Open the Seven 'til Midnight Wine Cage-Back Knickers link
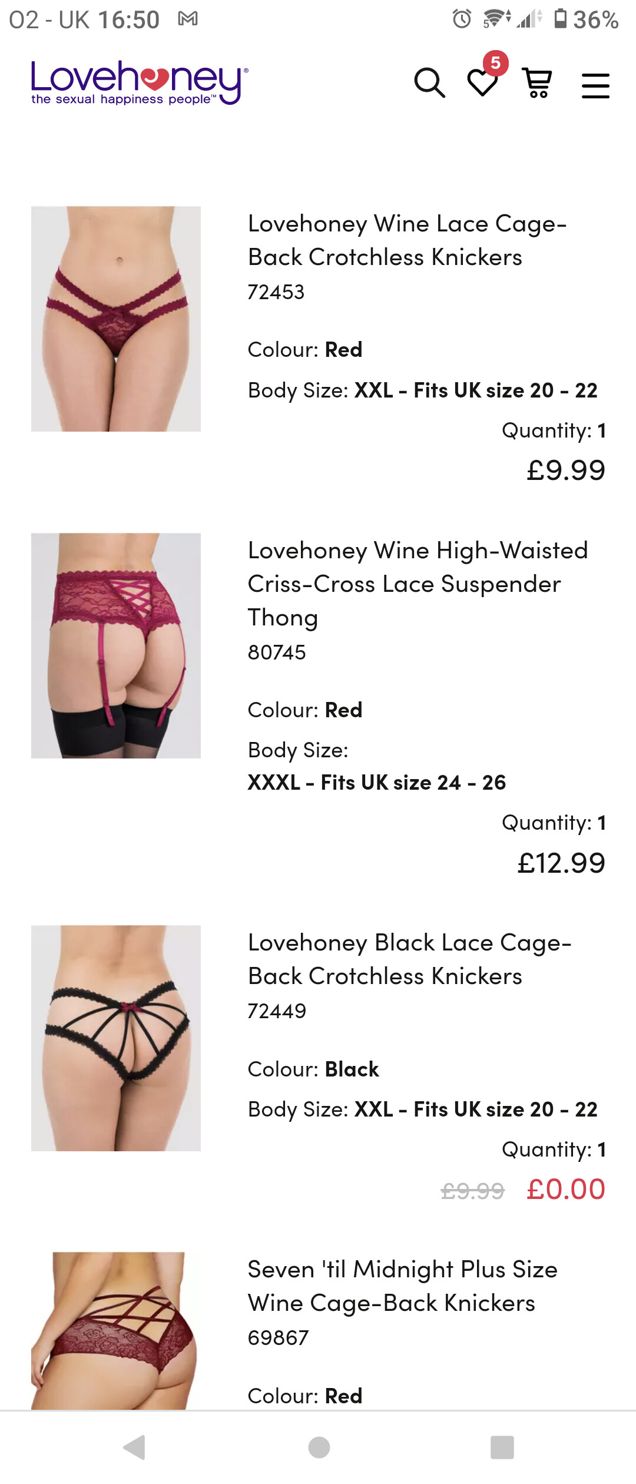The image size is (636, 1484). pos(402,1286)
